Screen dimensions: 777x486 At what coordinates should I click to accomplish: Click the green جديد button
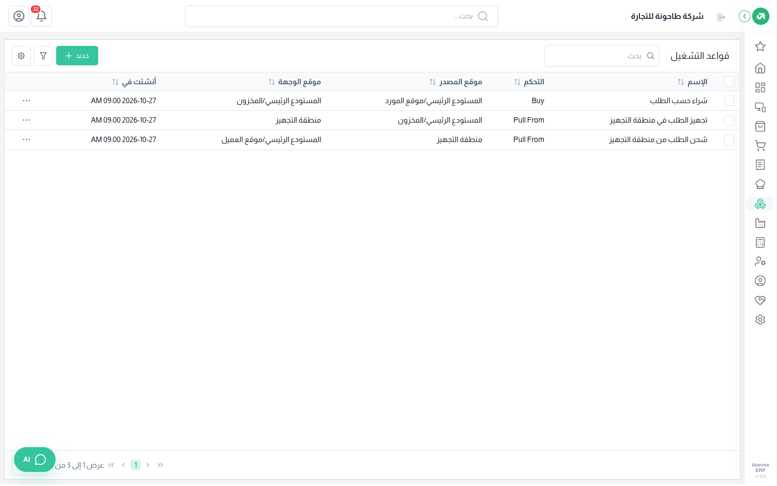77,56
